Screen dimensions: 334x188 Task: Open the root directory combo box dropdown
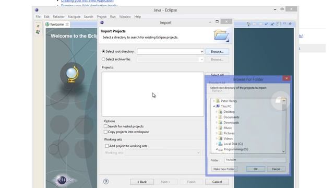[x=201, y=52]
